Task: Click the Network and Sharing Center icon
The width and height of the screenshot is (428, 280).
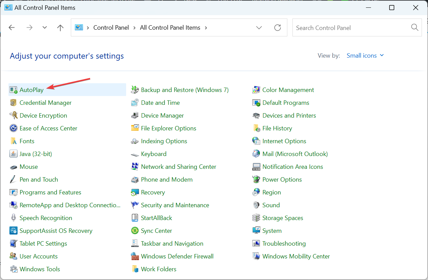Action: pos(135,167)
